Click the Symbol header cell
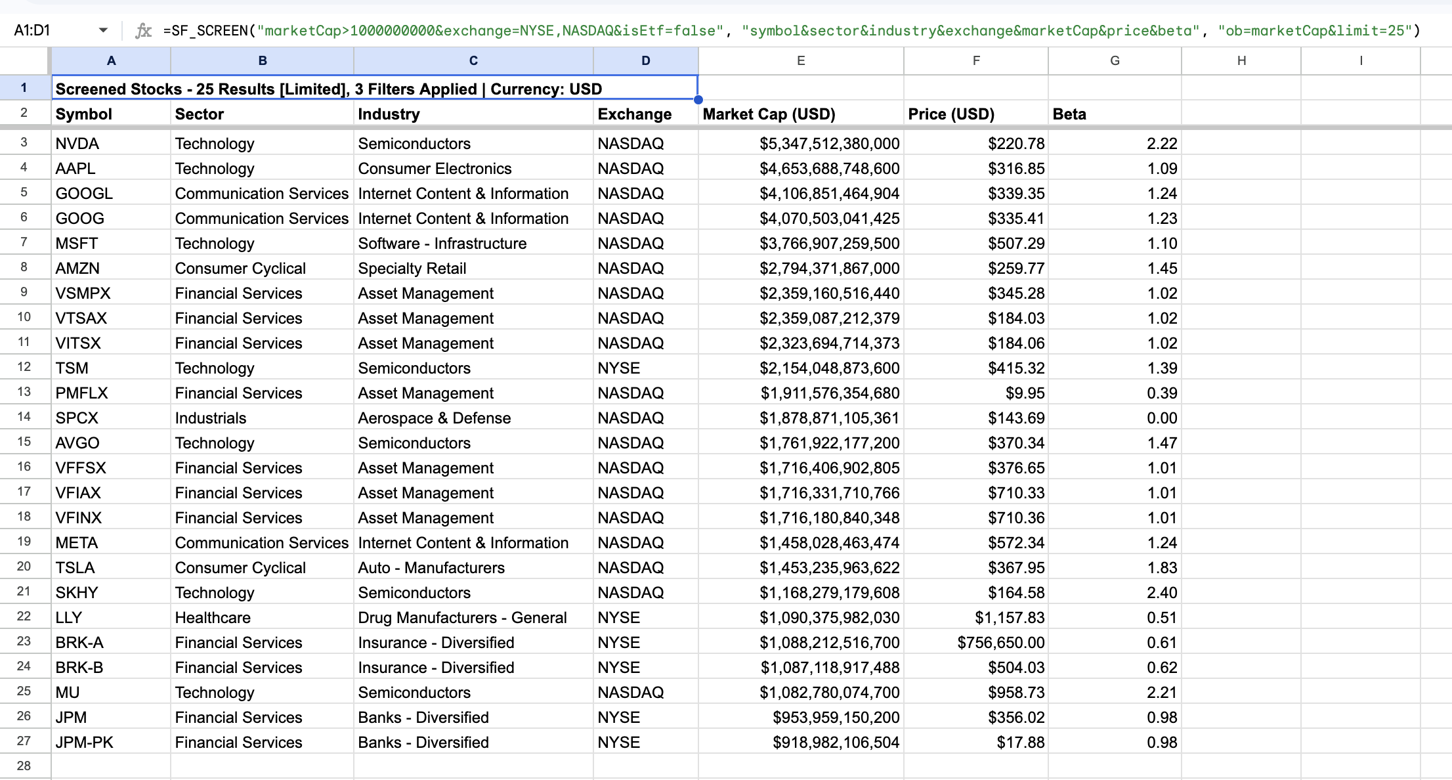Viewport: 1452px width, 780px height. [x=111, y=114]
